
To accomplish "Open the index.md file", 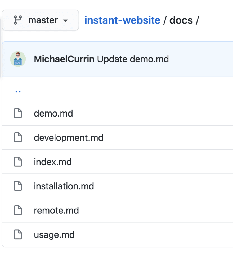I will pos(53,162).
